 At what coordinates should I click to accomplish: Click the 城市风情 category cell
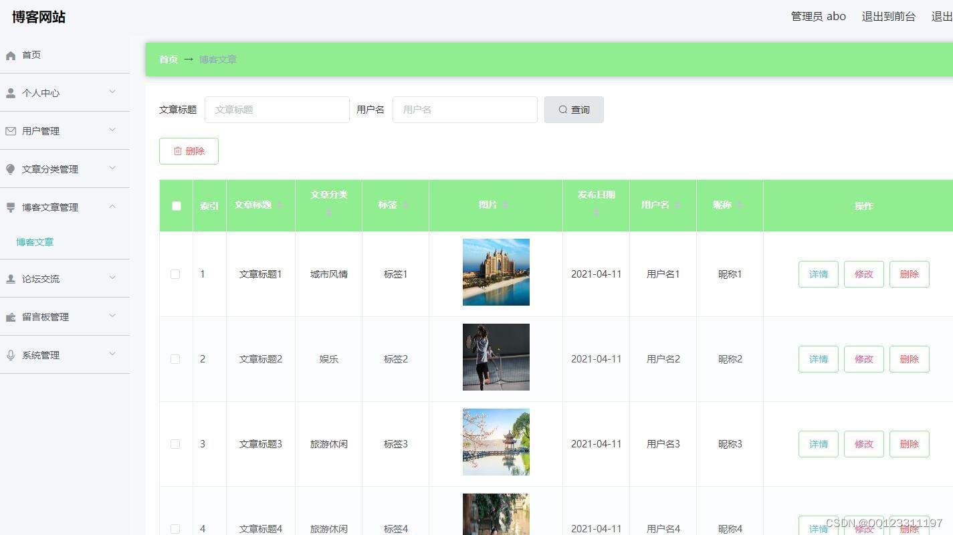(329, 274)
